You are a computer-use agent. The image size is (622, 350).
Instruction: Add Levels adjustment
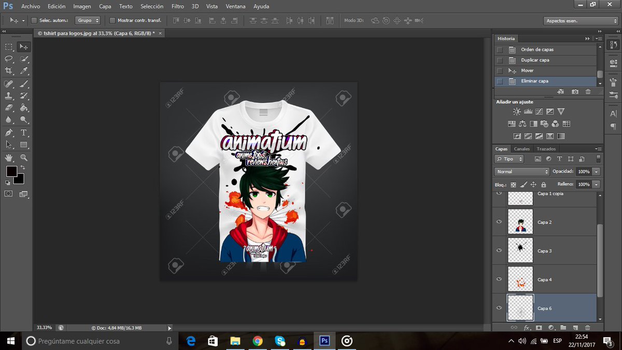click(528, 111)
